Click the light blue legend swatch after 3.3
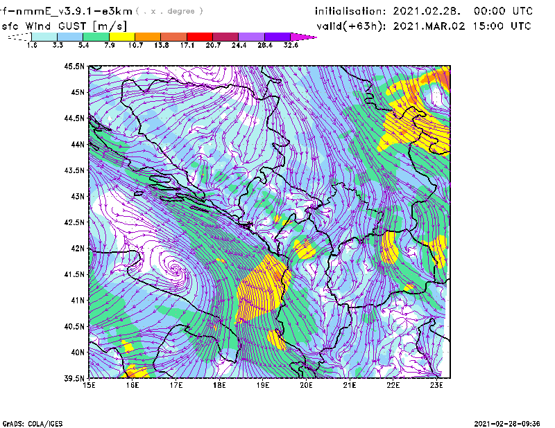Image resolution: width=555 pixels, height=428 pixels. [70, 37]
